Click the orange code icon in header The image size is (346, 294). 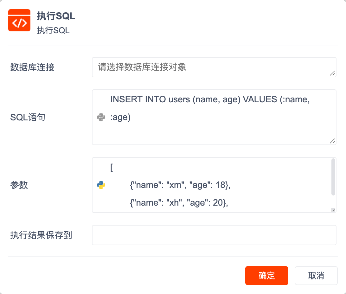click(19, 21)
